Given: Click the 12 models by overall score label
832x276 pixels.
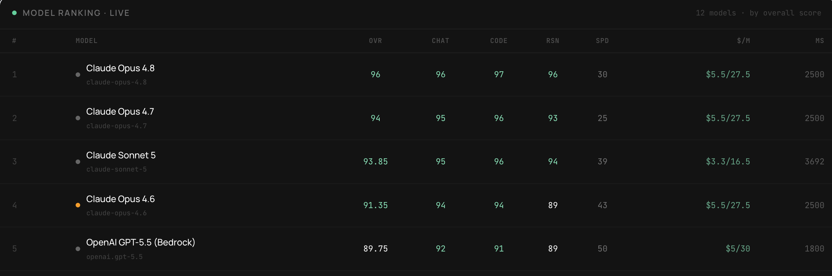Looking at the screenshot, I should point(759,13).
